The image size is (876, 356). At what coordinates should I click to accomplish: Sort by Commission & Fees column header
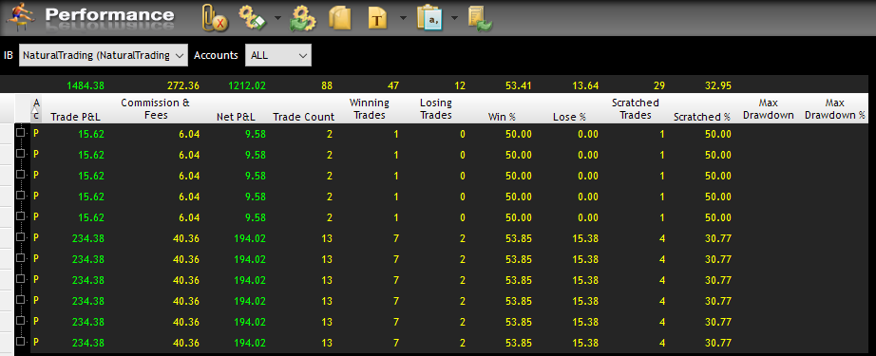click(x=155, y=109)
